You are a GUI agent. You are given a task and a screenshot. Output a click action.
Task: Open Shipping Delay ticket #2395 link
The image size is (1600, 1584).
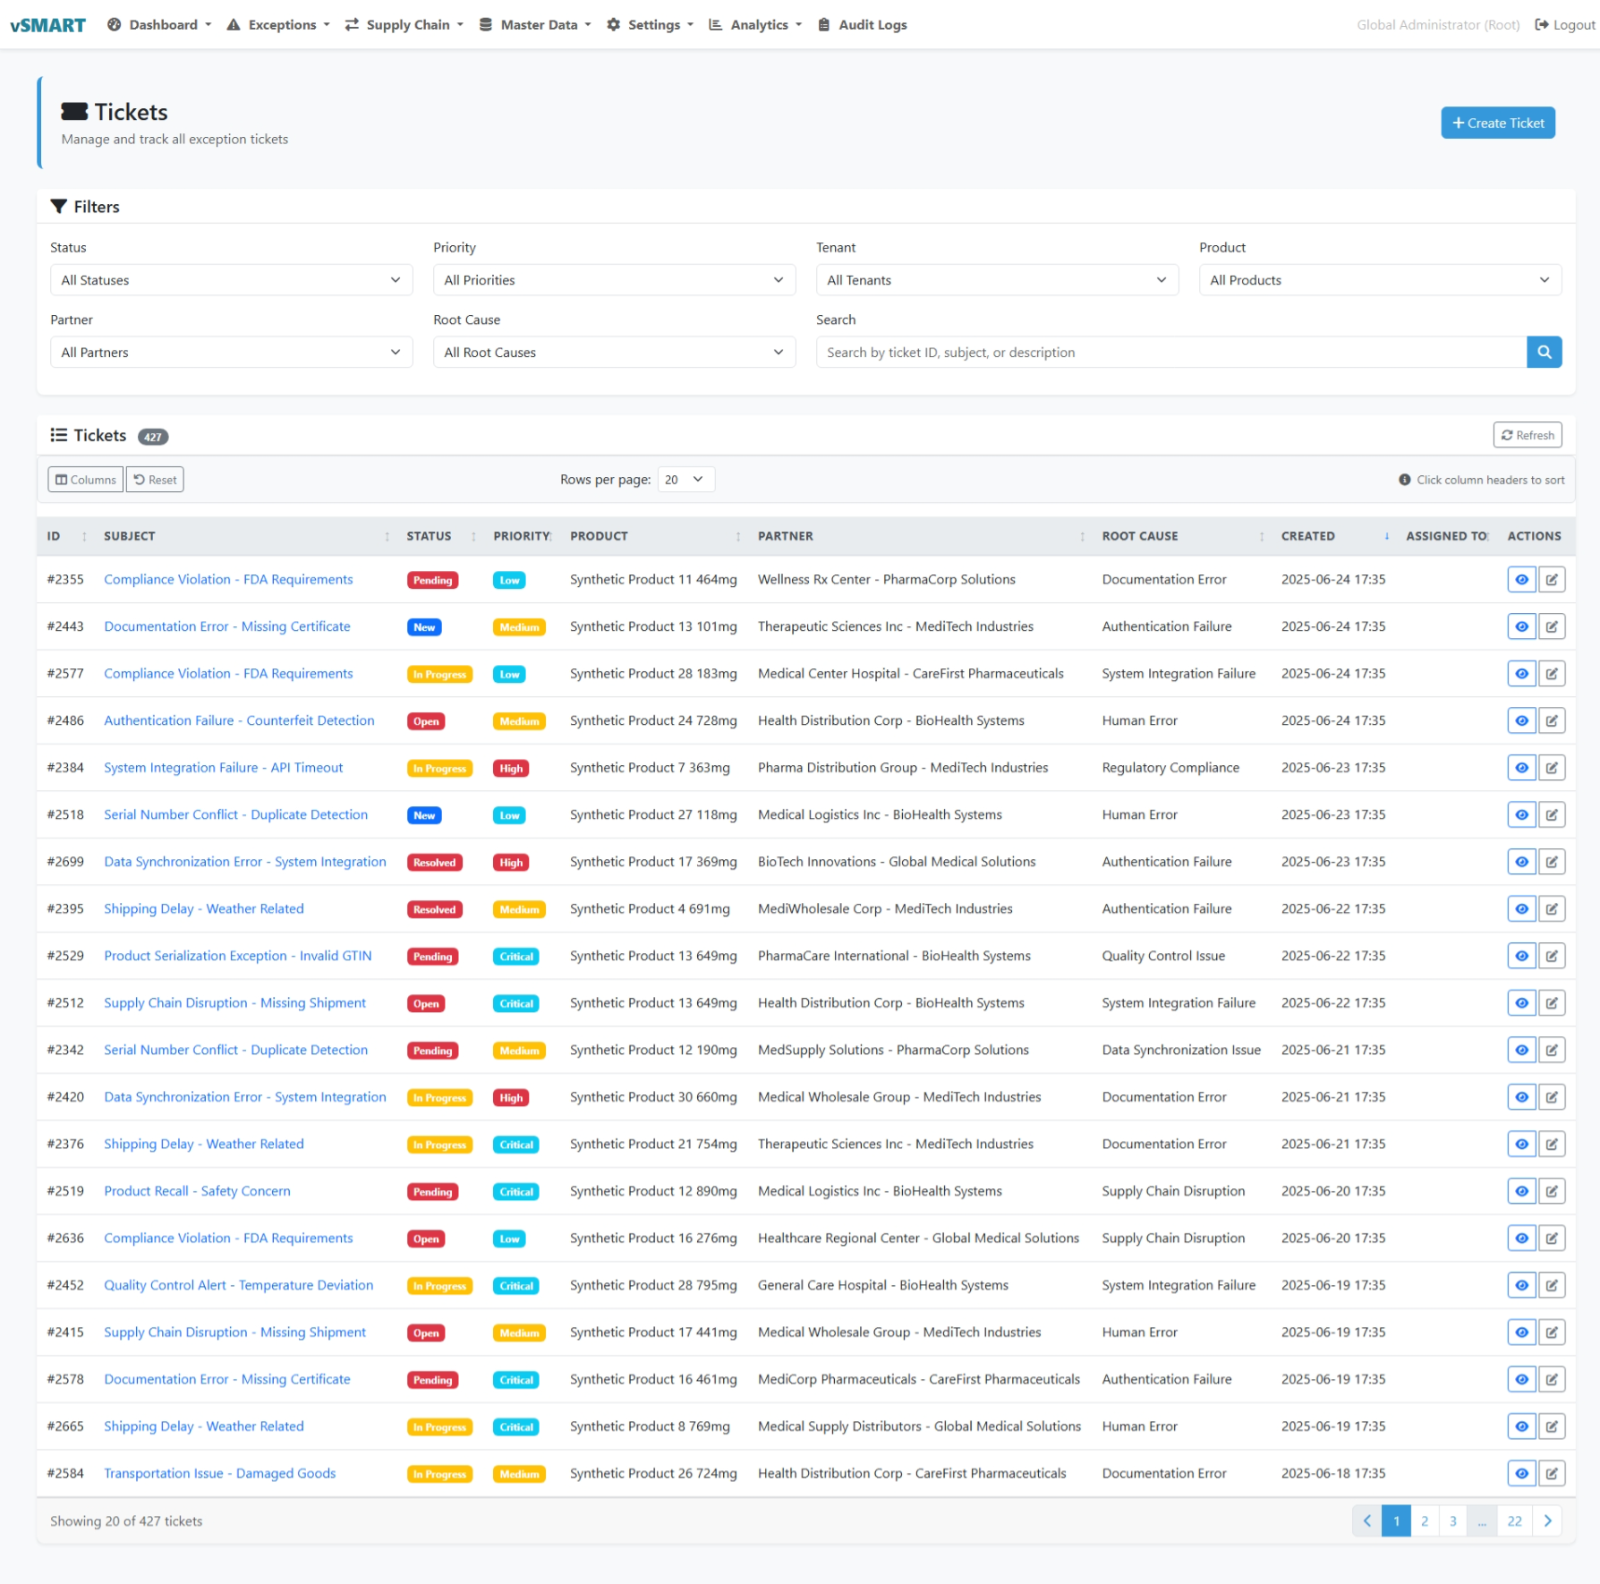pos(203,909)
